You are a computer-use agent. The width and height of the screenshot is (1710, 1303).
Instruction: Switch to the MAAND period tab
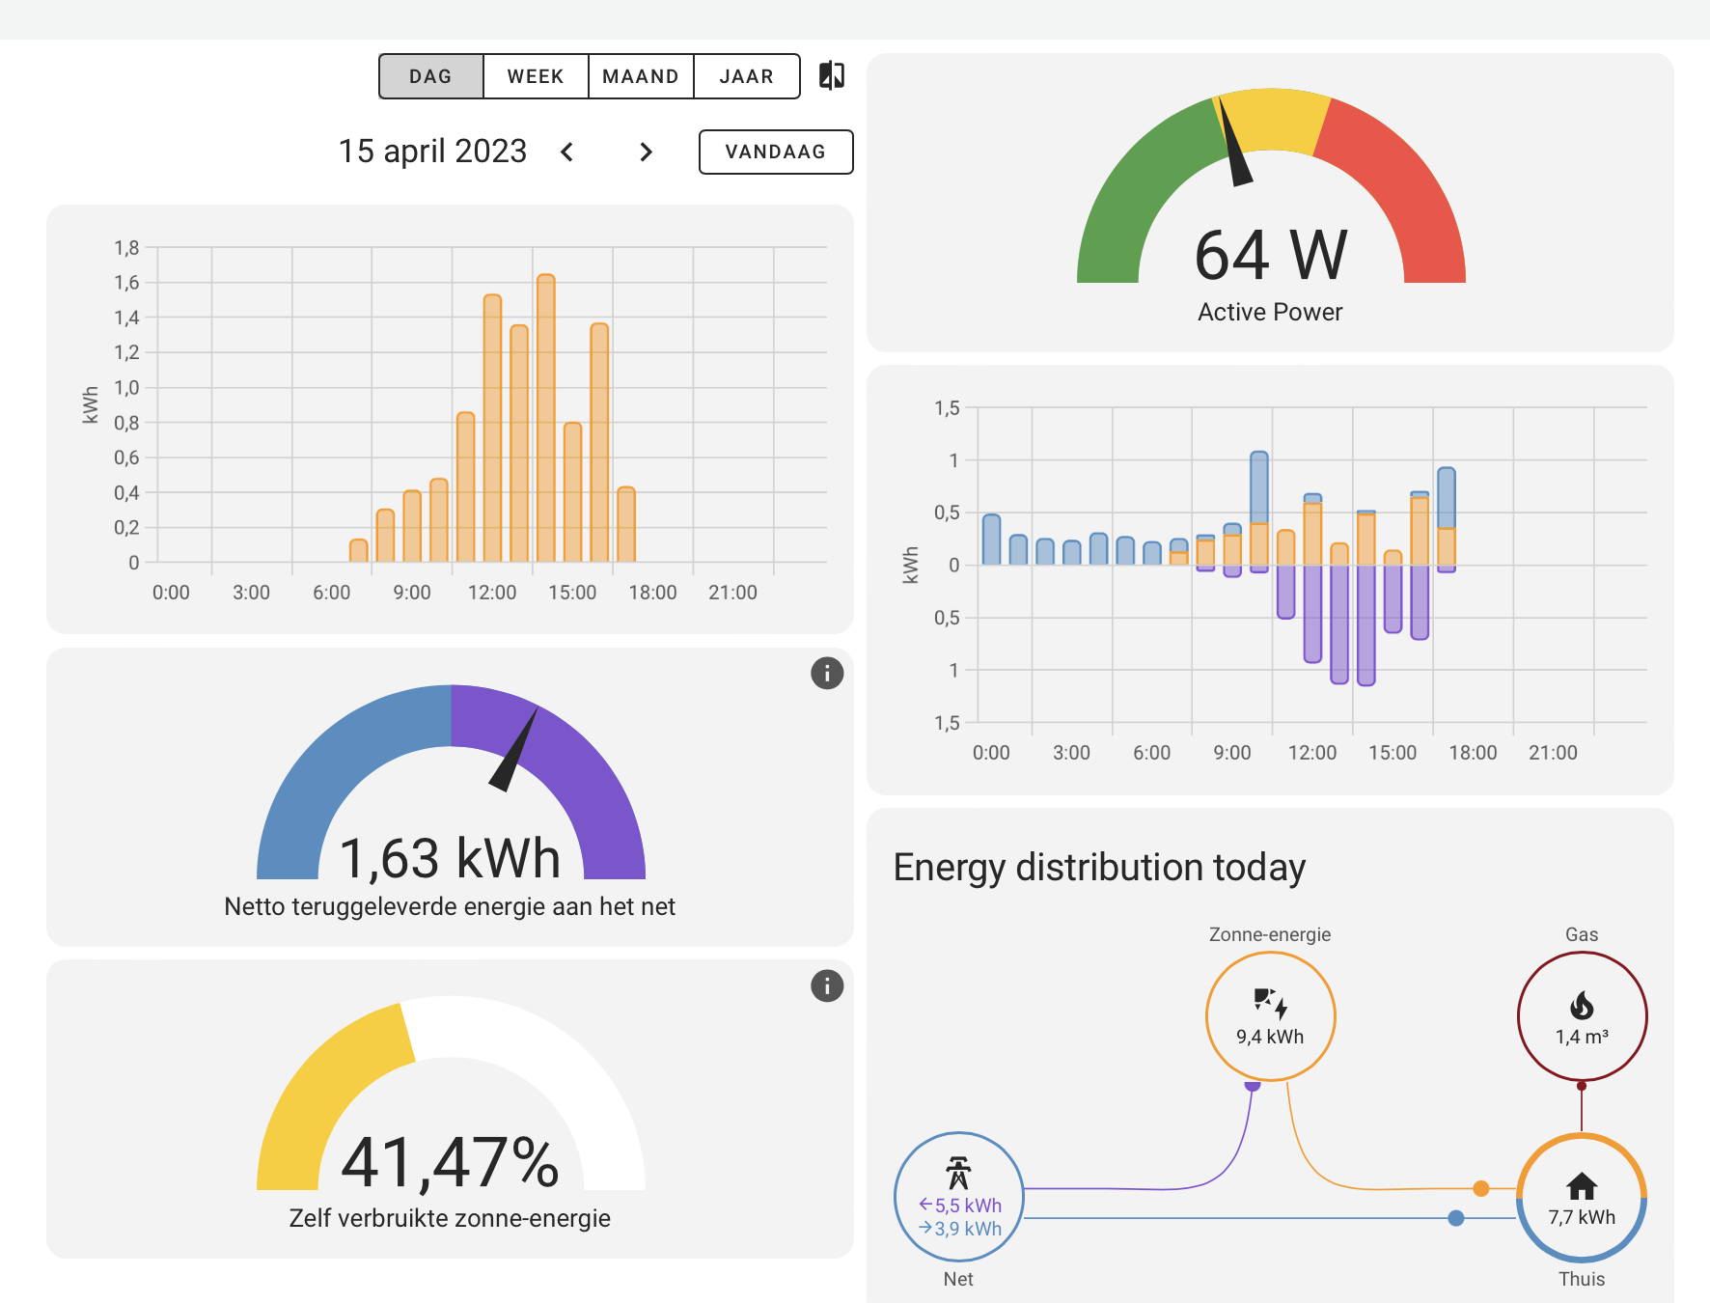[x=641, y=76]
